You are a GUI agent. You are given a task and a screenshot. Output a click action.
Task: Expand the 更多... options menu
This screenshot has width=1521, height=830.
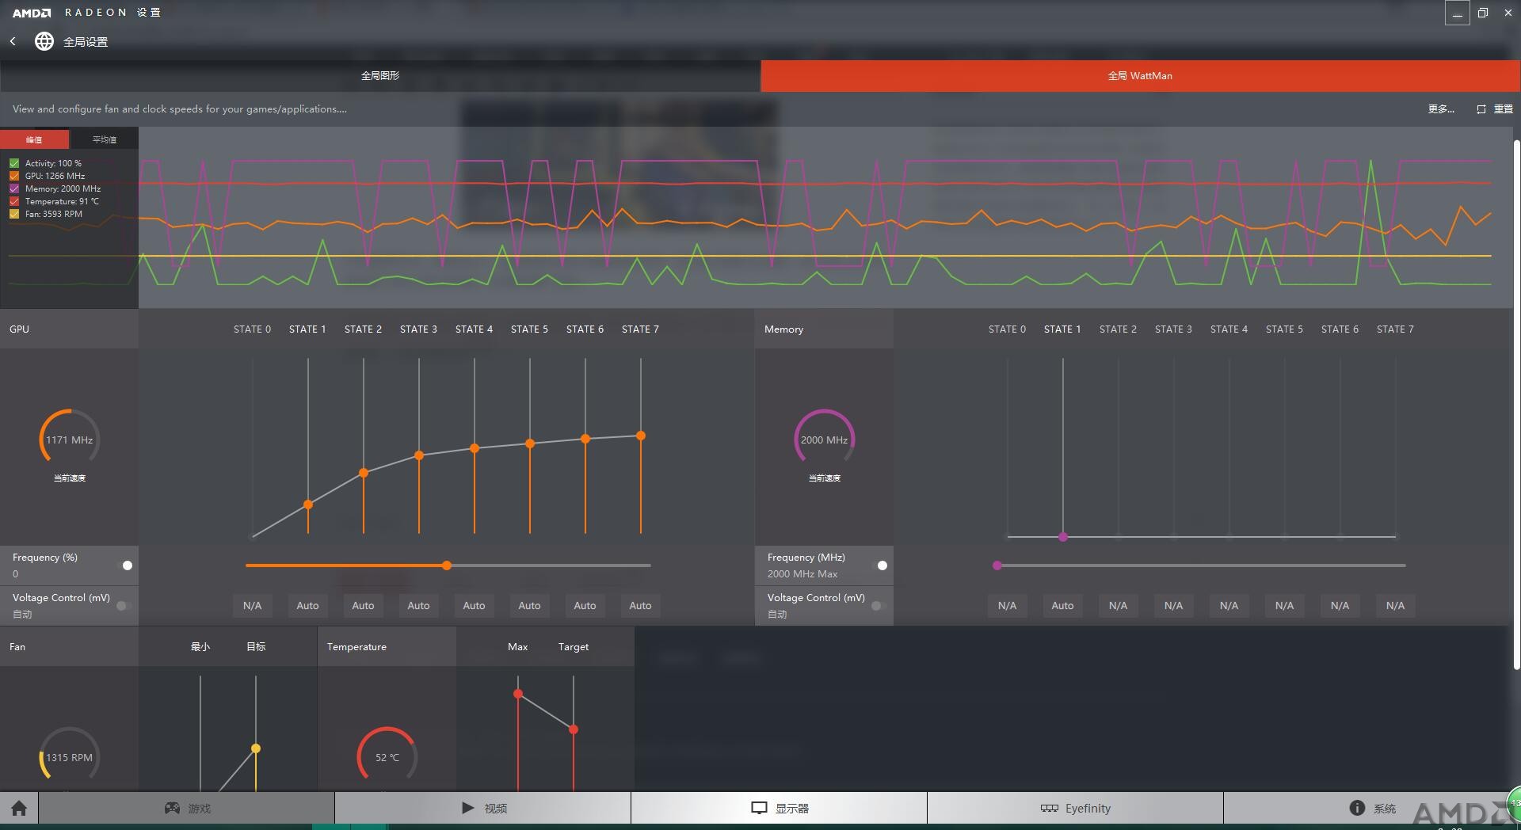(x=1441, y=109)
